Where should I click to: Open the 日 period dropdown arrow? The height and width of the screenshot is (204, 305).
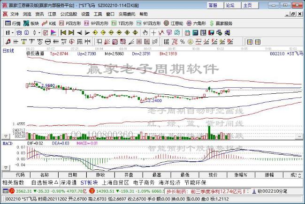pos(13,33)
